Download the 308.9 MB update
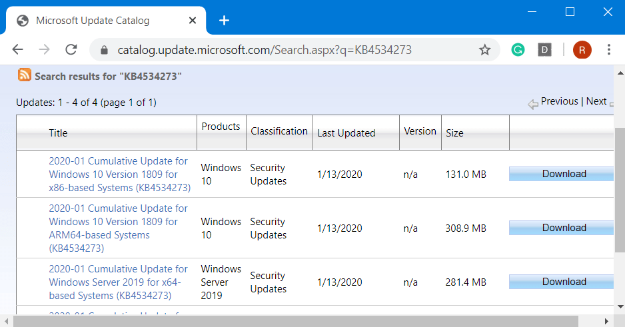Image resolution: width=625 pixels, height=327 pixels. [561, 228]
